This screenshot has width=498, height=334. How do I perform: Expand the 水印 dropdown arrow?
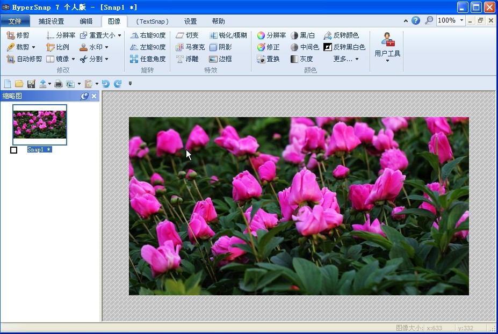coord(107,47)
